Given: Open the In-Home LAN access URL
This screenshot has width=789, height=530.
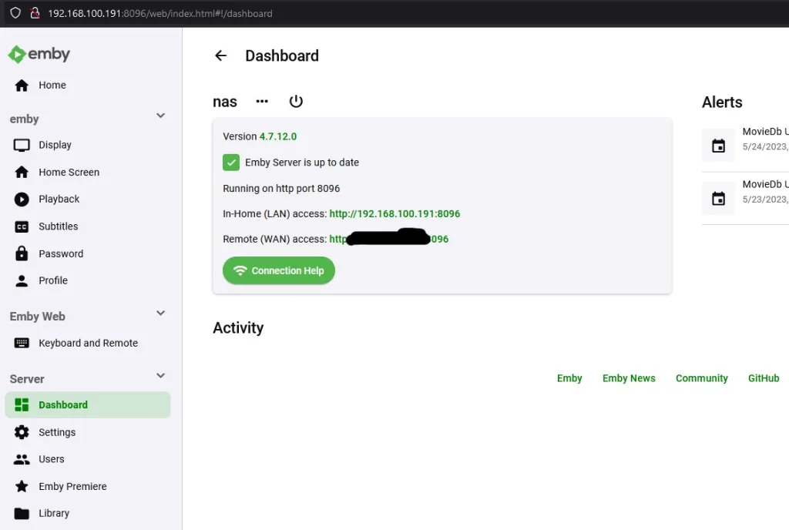Looking at the screenshot, I should pyautogui.click(x=394, y=213).
